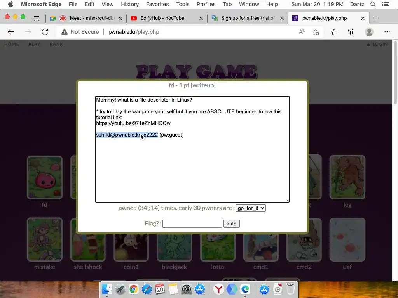Open the coin1 challenge thumbnail
398x298 pixels.
point(131,248)
